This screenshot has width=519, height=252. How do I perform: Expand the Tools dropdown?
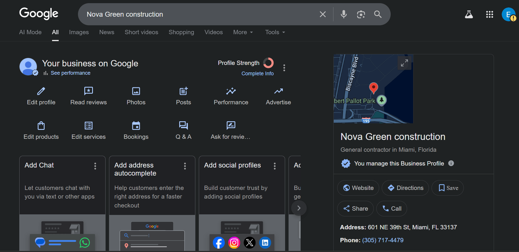(275, 32)
